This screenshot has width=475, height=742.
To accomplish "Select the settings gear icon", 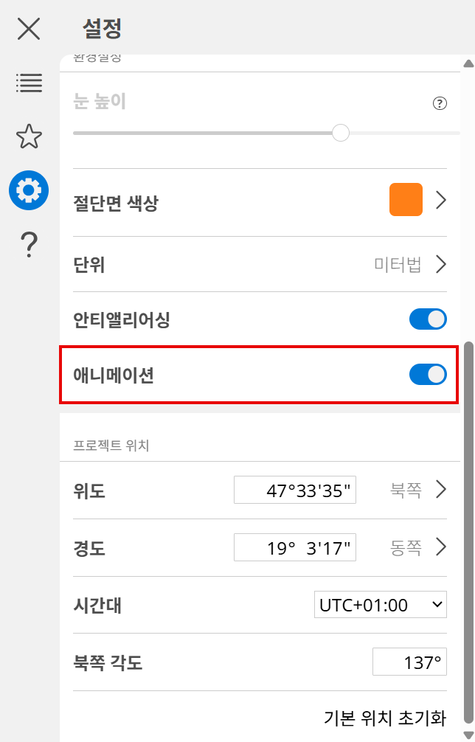I will click(x=29, y=190).
